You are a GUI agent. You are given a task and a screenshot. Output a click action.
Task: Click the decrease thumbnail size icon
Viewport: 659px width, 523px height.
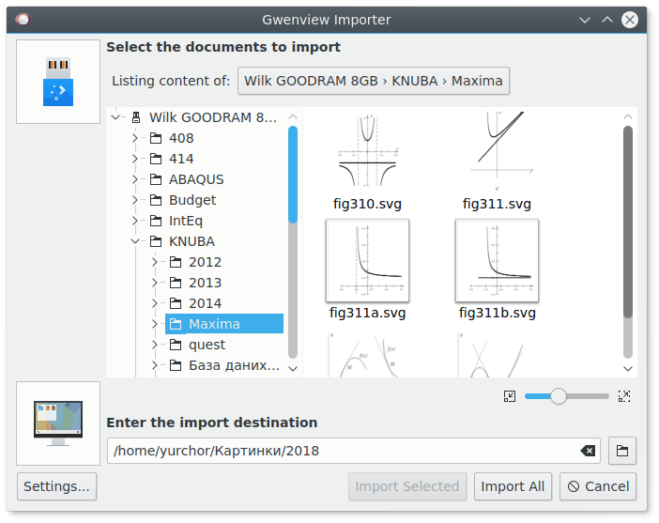pos(510,396)
